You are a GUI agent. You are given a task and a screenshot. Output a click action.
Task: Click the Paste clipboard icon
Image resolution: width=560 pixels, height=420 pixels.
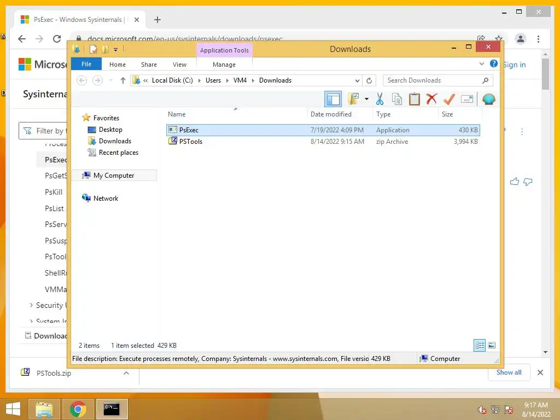pyautogui.click(x=415, y=99)
